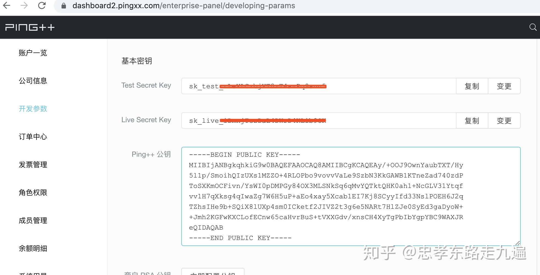Image resolution: width=540 pixels, height=275 pixels.
Task: Navigate to 订单中心
Action: [x=33, y=137]
